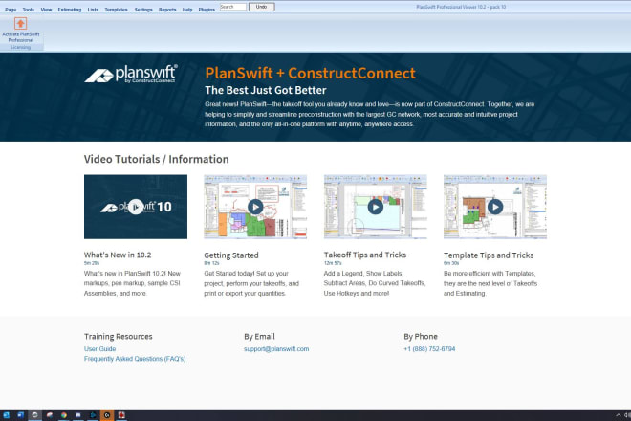Open the View menu

[46, 10]
